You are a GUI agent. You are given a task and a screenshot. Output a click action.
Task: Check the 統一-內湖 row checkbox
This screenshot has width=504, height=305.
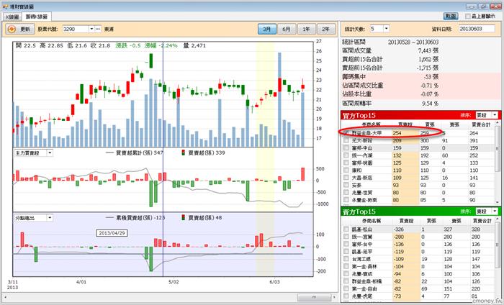tap(346, 155)
